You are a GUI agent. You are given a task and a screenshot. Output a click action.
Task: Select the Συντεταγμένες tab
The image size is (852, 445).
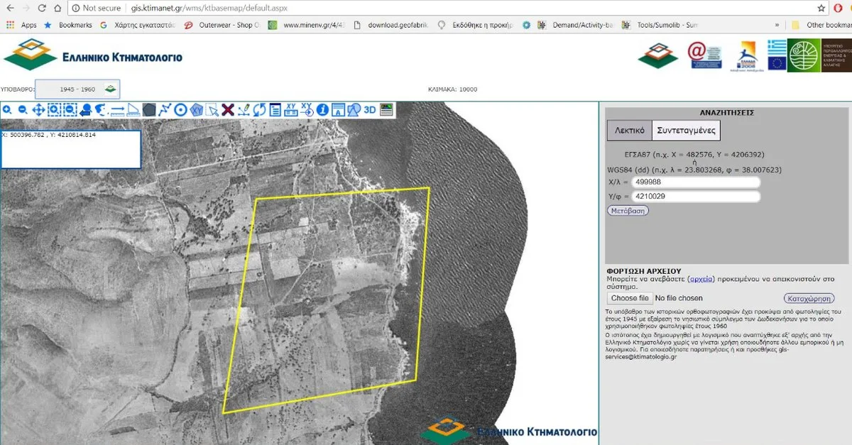[x=685, y=131]
